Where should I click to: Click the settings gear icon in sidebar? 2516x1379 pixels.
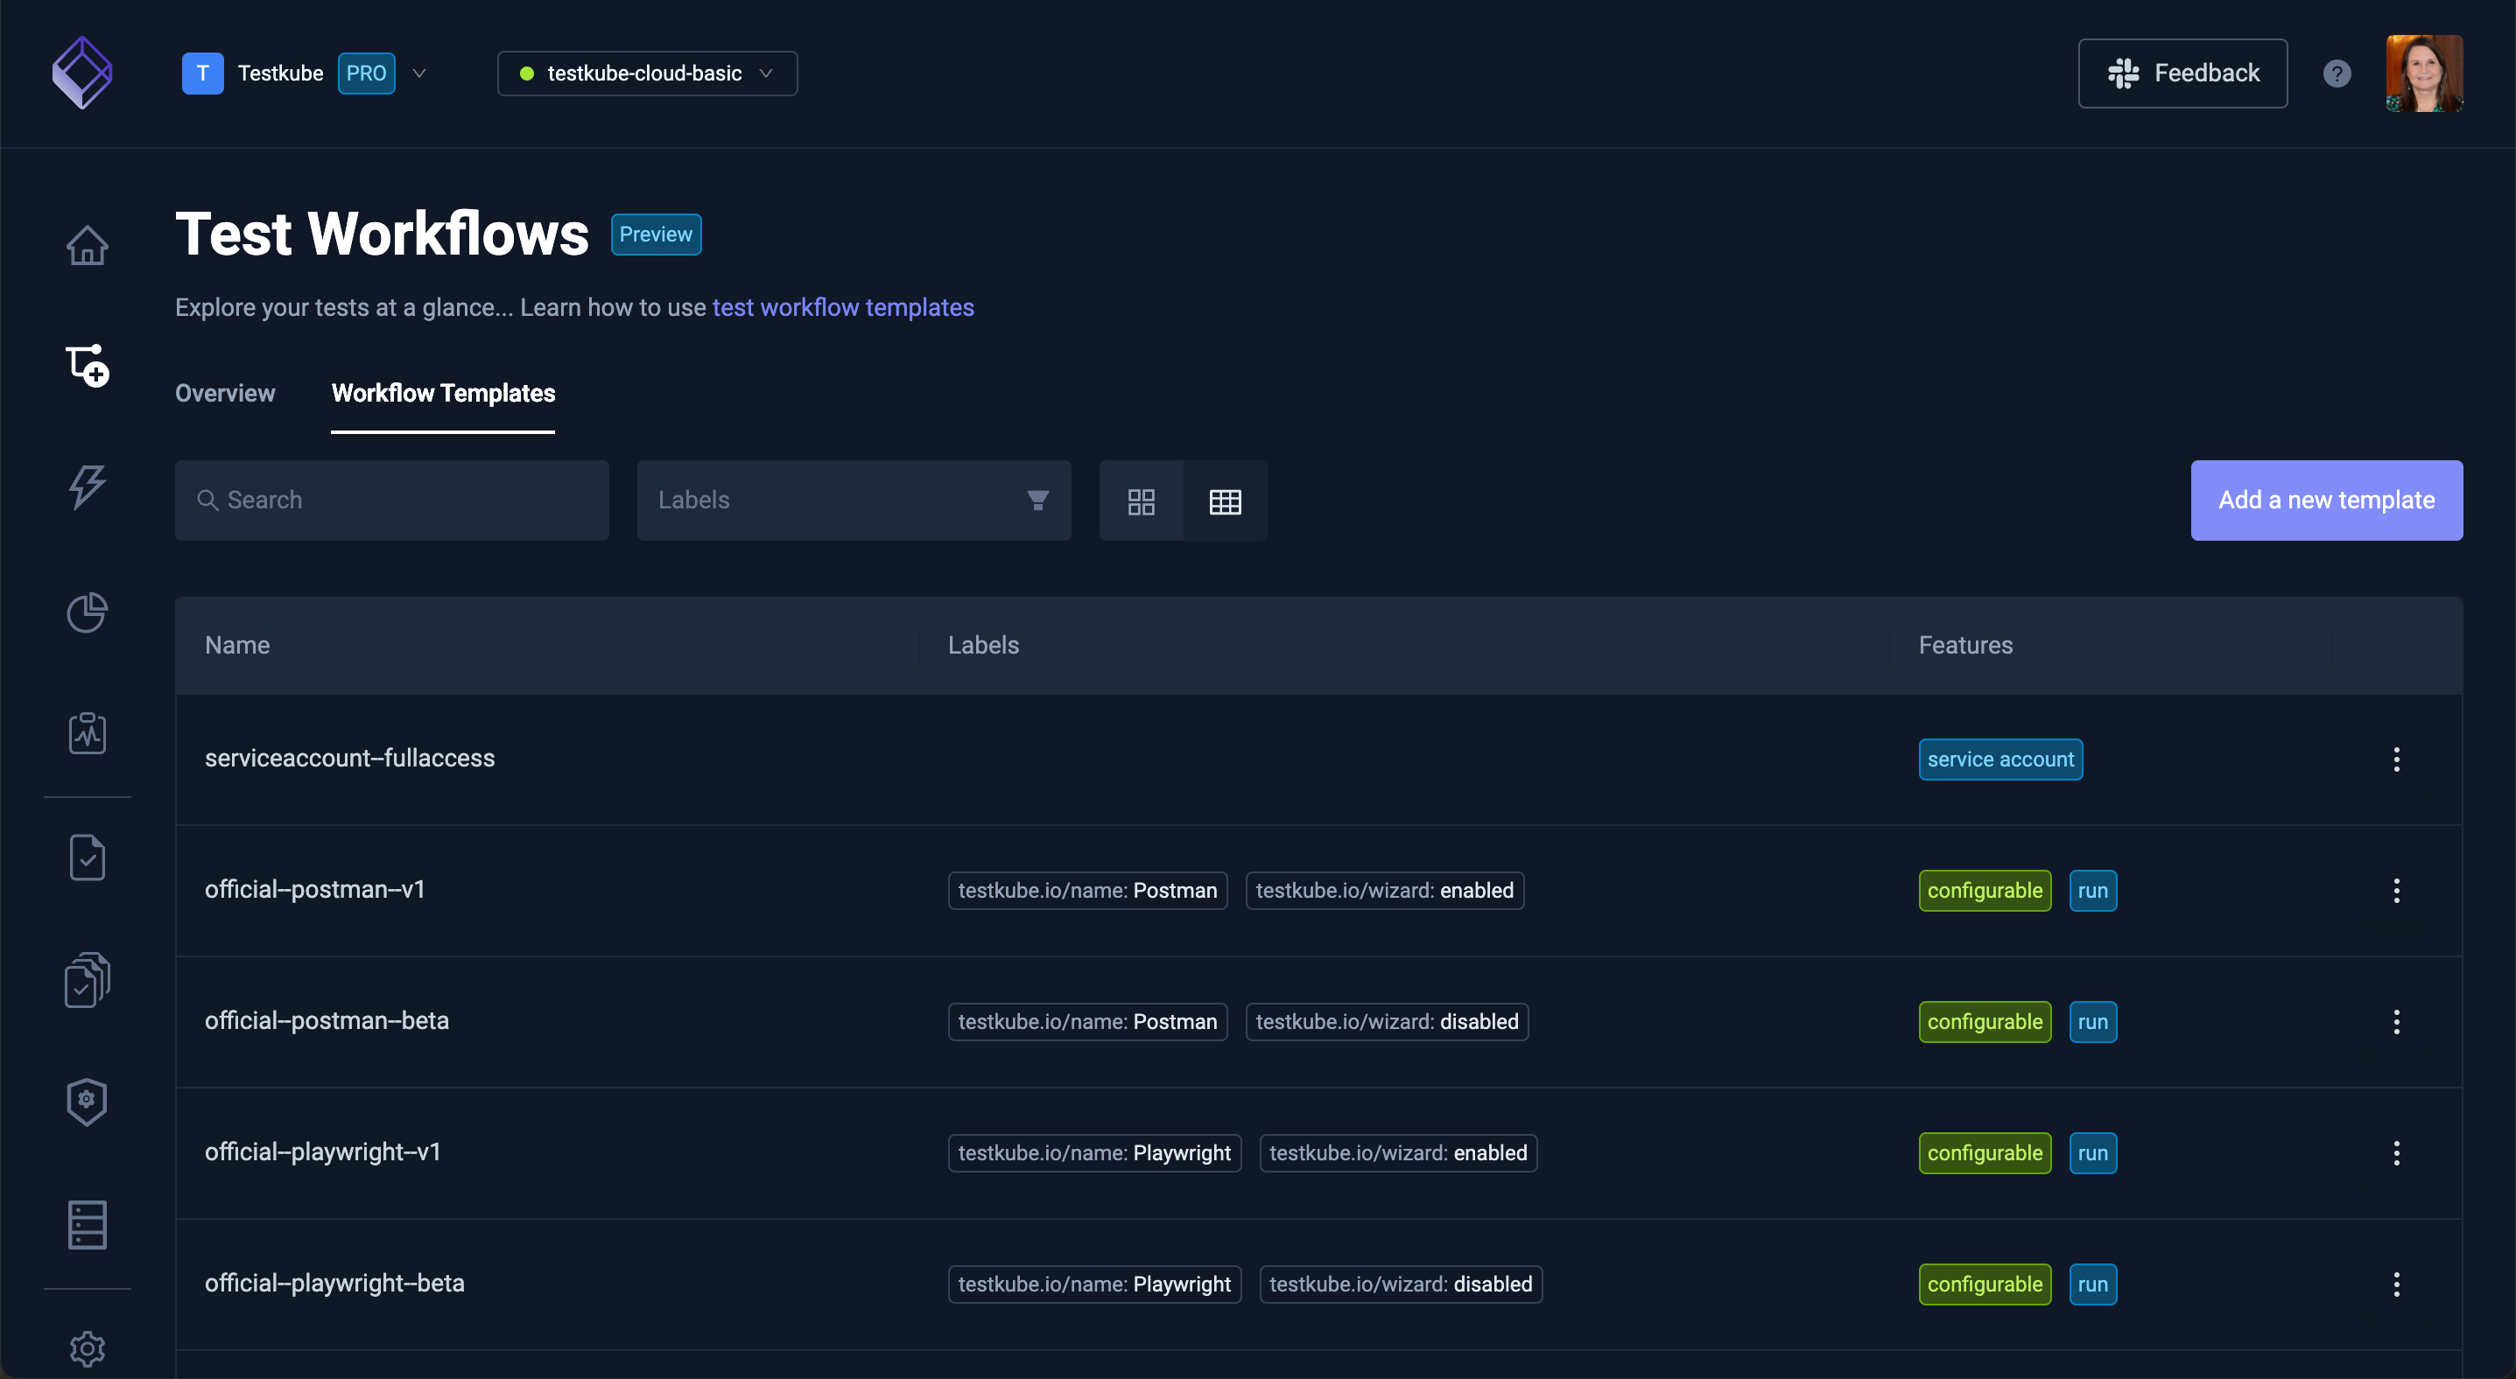[88, 1345]
